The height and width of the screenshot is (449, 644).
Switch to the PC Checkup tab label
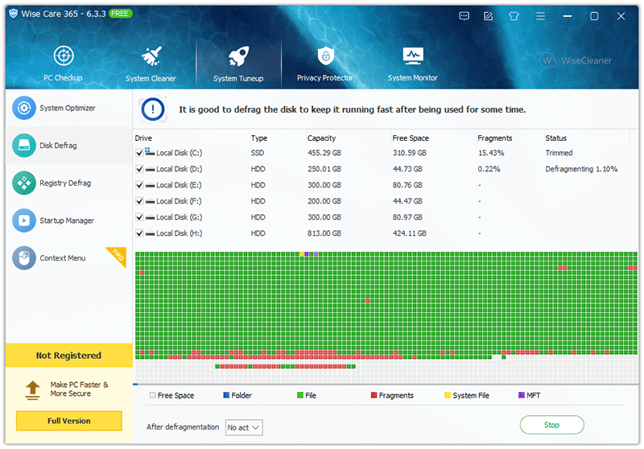(x=64, y=78)
